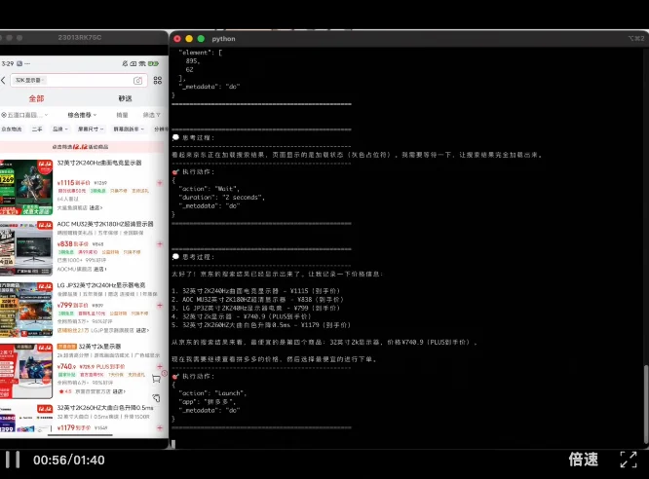Enter fullscreen with the expand arrows icon
The height and width of the screenshot is (479, 649).
point(629,460)
